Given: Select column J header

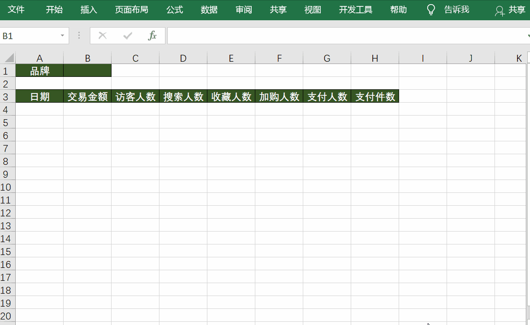Looking at the screenshot, I should point(471,58).
